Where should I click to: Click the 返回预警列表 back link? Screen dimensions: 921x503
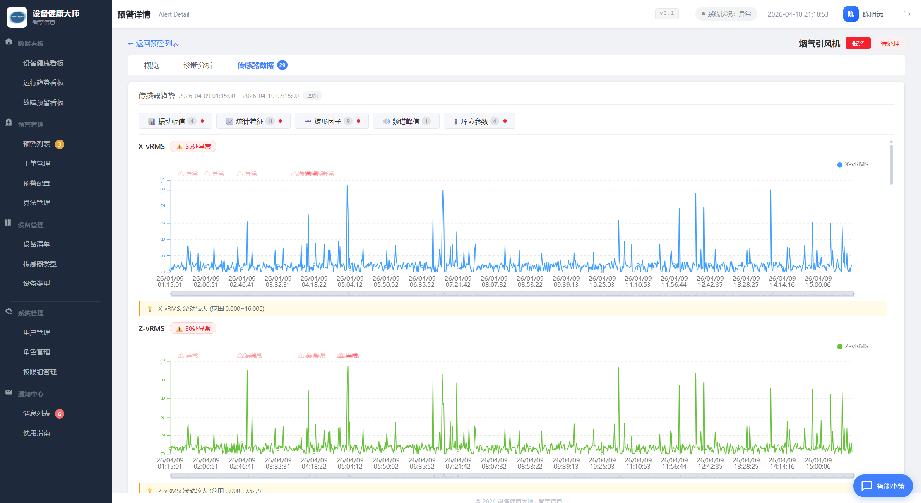coord(154,43)
